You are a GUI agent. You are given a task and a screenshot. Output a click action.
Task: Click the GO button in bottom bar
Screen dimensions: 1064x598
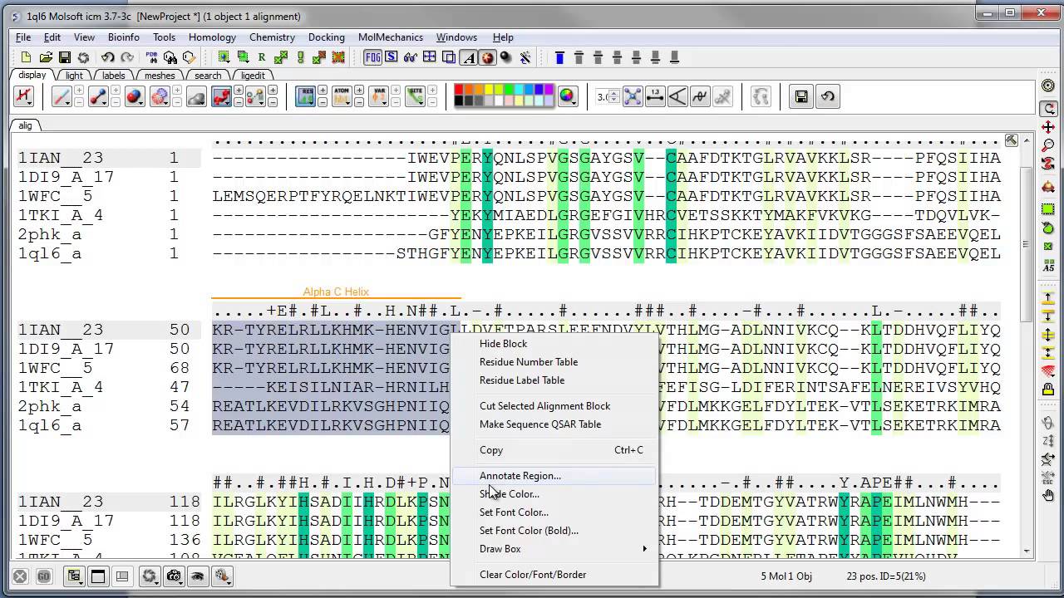click(44, 576)
